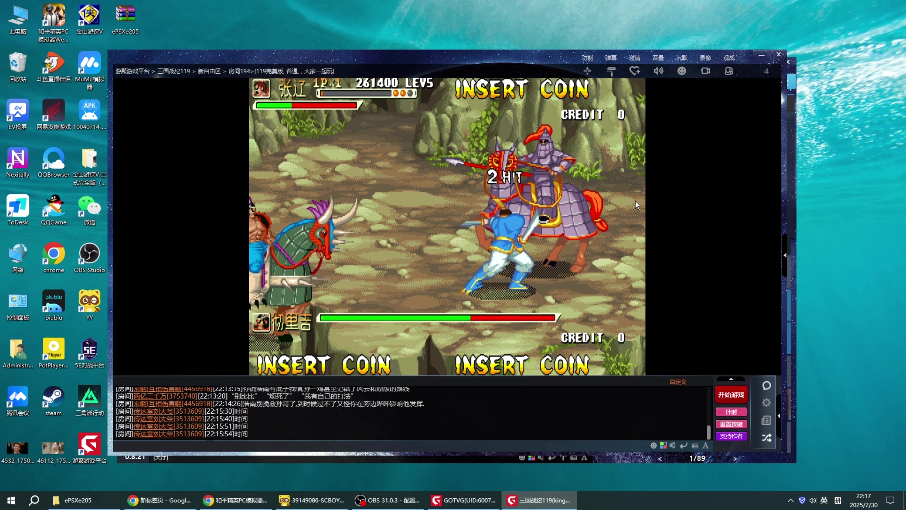Open the gear settings icon in side panel
Viewport: 906px width, 510px height.
[767, 403]
